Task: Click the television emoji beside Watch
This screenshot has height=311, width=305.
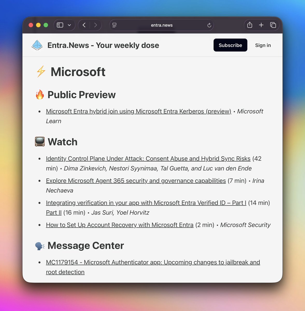Action: [x=40, y=142]
